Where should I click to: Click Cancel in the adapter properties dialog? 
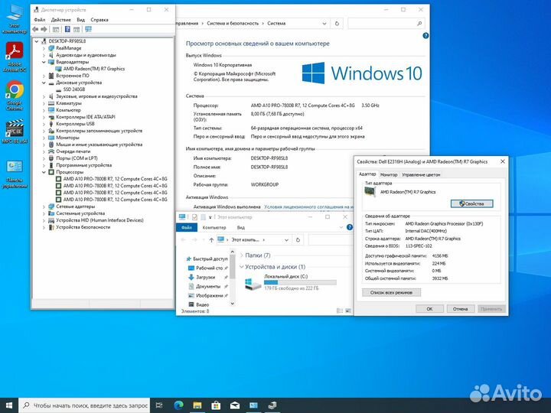point(461,309)
